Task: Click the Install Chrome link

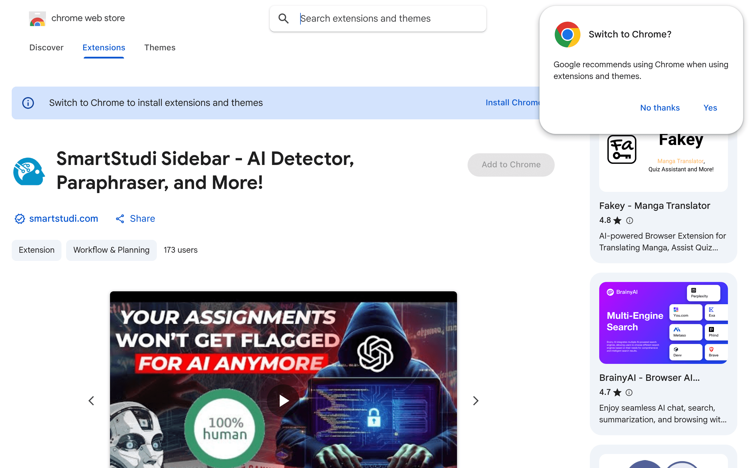Action: (513, 103)
